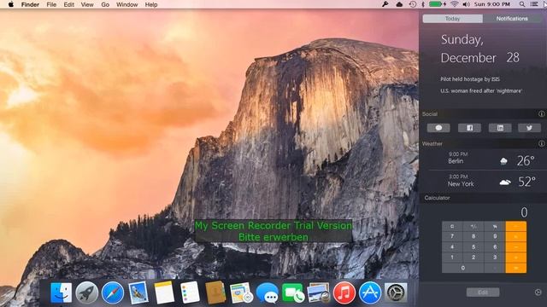Open Notification Center settings gear icon
Image resolution: width=547 pixels, height=307 pixels.
tap(538, 293)
